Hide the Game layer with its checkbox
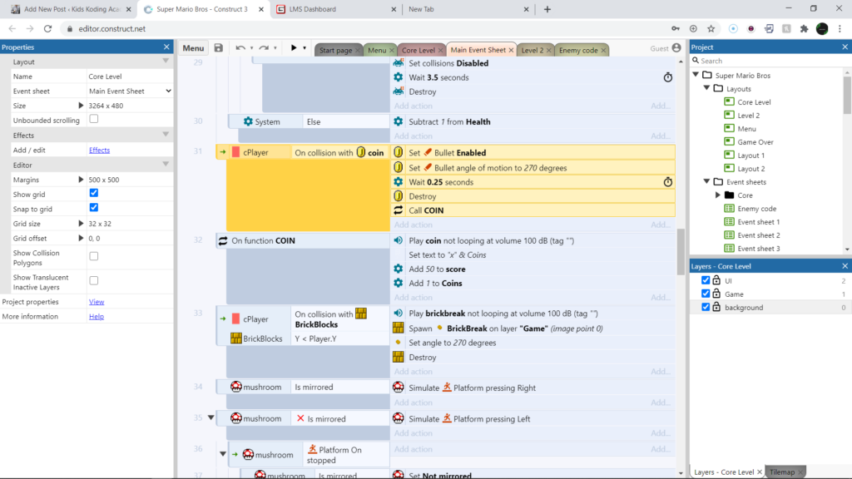Viewport: 852px width, 479px height. point(706,294)
